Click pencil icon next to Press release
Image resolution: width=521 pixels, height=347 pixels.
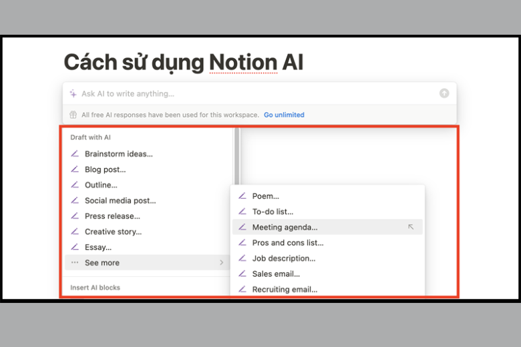pyautogui.click(x=75, y=216)
